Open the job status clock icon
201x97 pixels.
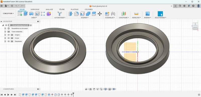[184, 6]
